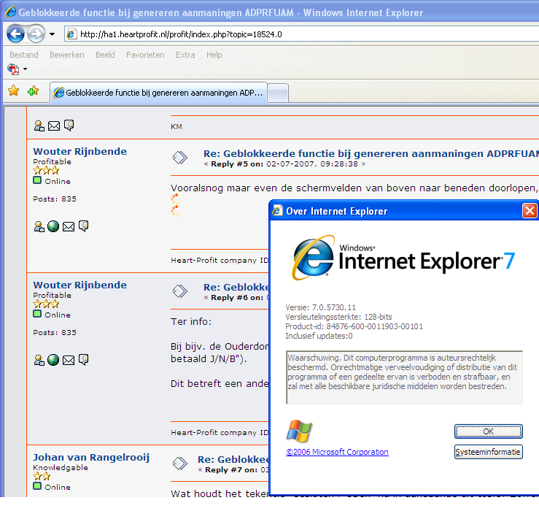This screenshot has width=539, height=511.
Task: Open a new blank tab
Action: (x=278, y=93)
